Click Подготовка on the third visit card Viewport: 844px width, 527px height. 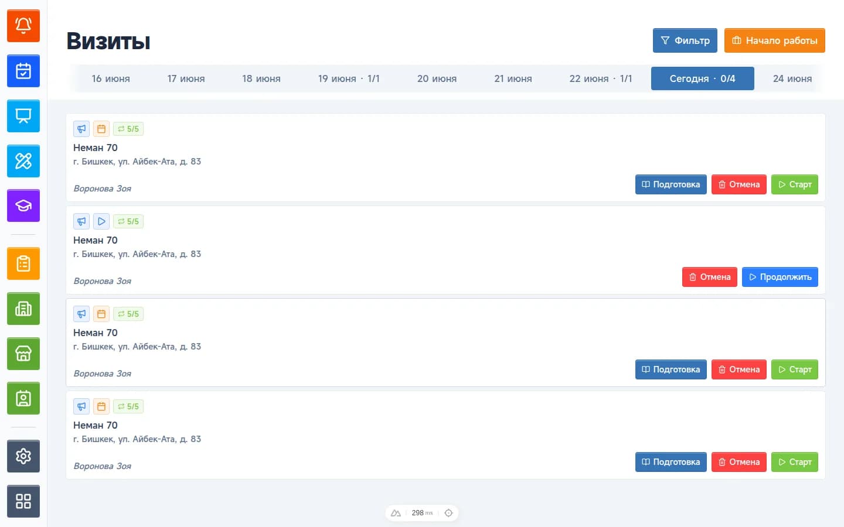coord(671,369)
